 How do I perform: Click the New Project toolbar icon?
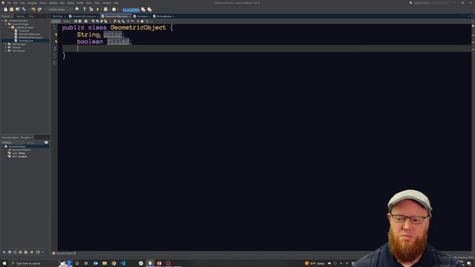pyautogui.click(x=11, y=10)
